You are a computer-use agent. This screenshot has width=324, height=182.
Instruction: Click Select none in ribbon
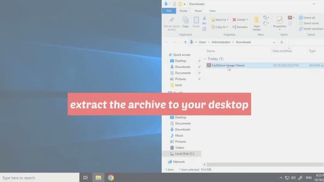[x=309, y=23]
